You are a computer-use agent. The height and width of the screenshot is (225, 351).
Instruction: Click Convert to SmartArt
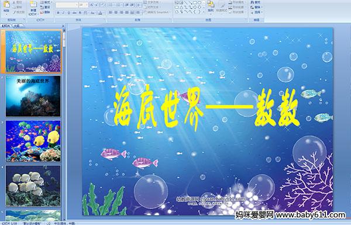(157, 12)
